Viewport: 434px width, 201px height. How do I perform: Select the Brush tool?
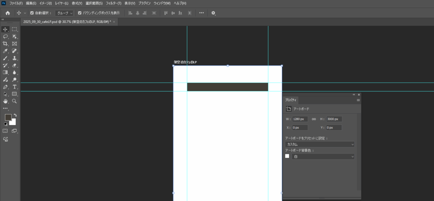tap(6, 58)
